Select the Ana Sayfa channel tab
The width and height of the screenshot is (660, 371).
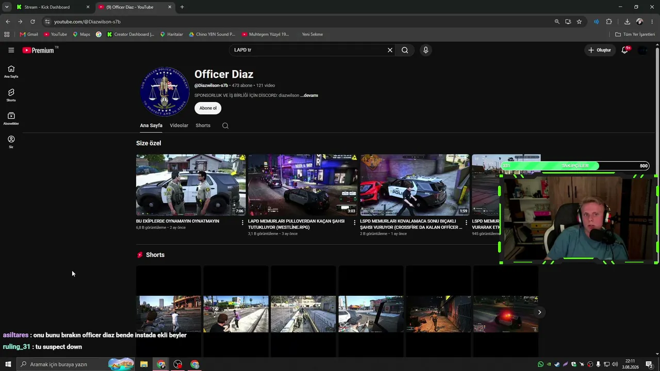click(151, 125)
